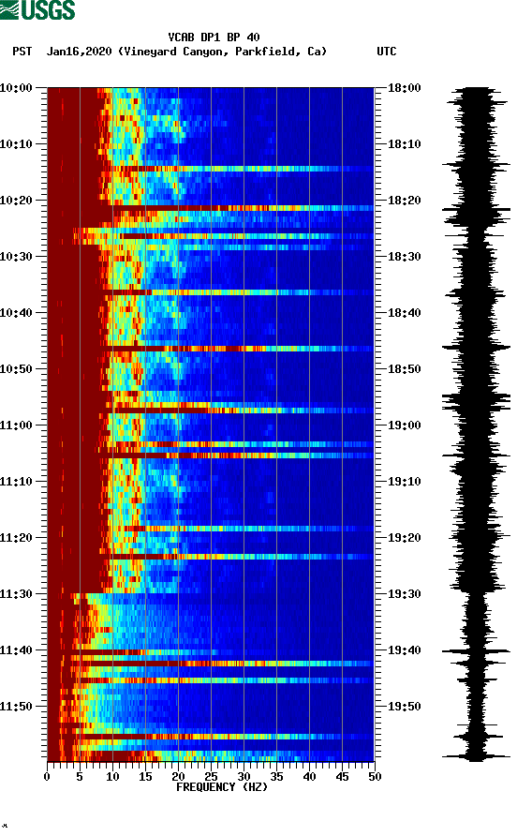Click the 18:10 UTC time label
Viewport: 517px width, 836px height.
pos(404,144)
